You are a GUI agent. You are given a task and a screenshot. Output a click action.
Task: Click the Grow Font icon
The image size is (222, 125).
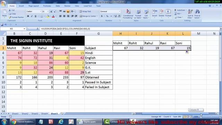51,11
